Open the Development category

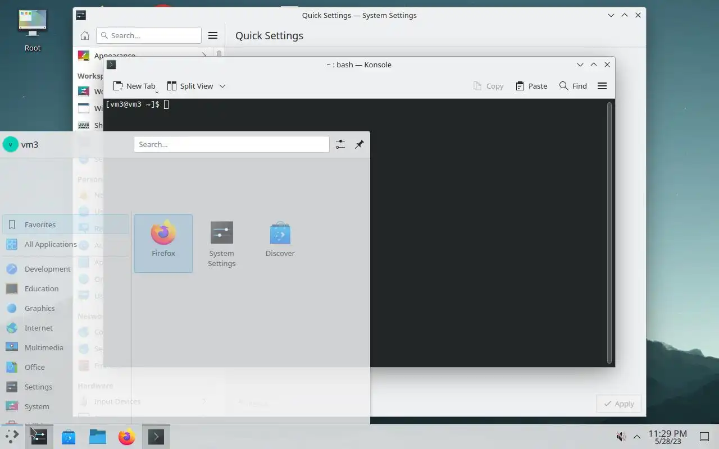(66, 269)
